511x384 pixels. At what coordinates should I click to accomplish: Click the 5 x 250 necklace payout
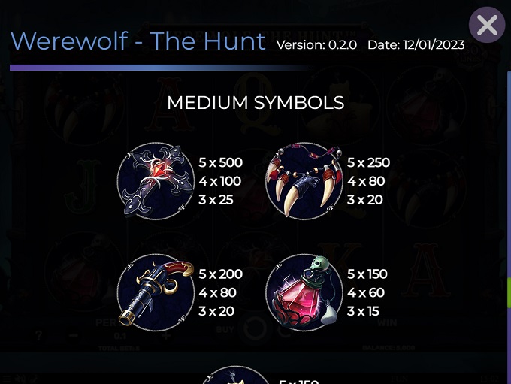click(368, 162)
